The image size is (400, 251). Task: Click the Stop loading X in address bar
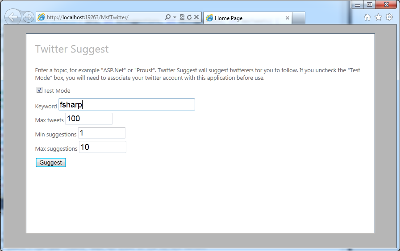[x=196, y=17]
